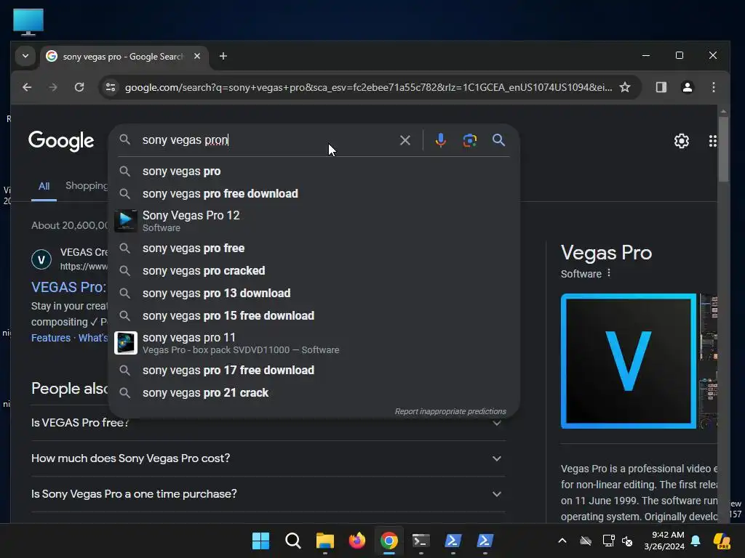This screenshot has width=745, height=558.
Task: Click Report inappropriate predictions
Action: (450, 411)
